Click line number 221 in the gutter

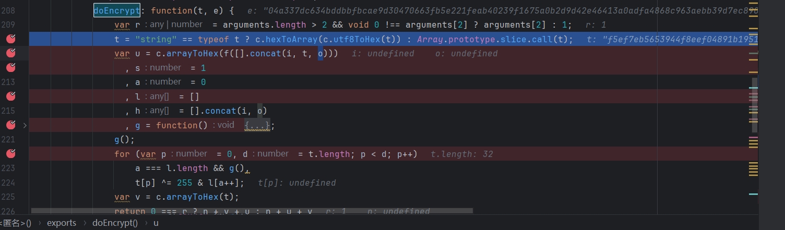click(x=8, y=139)
